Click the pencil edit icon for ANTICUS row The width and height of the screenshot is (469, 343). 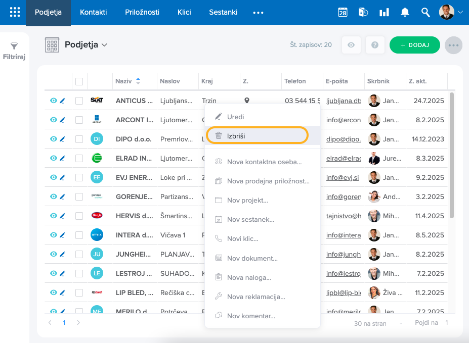(x=63, y=101)
